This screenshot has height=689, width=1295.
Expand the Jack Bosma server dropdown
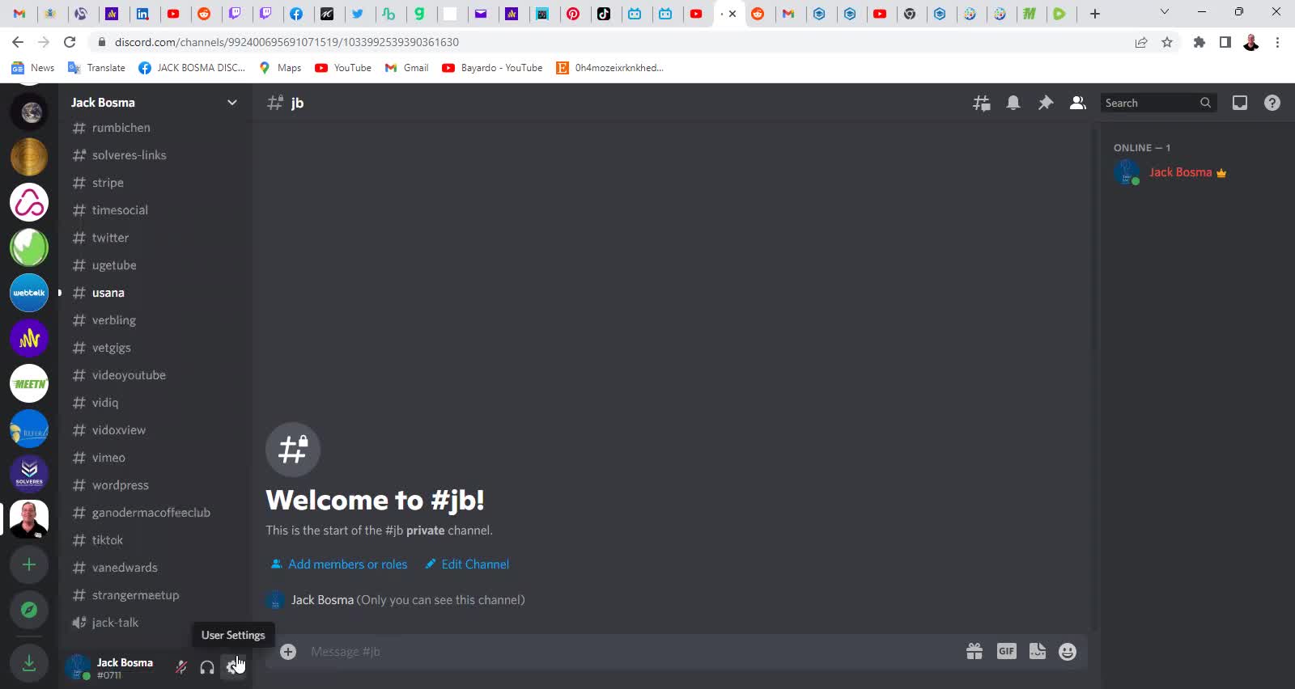[232, 103]
